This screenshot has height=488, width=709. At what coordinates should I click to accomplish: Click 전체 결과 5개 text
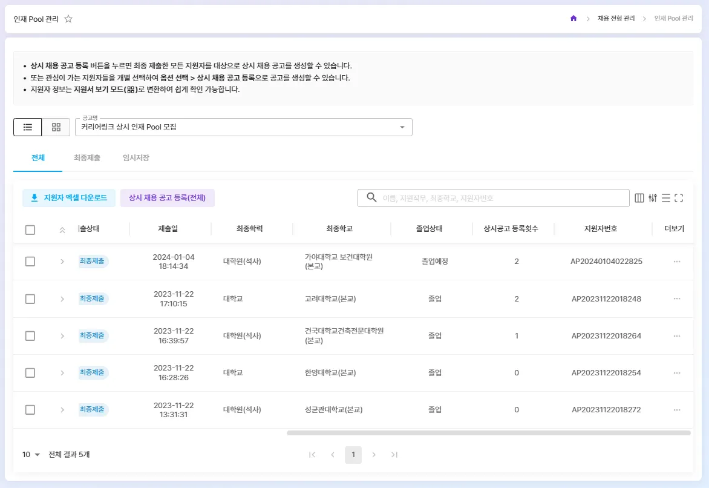pyautogui.click(x=69, y=455)
